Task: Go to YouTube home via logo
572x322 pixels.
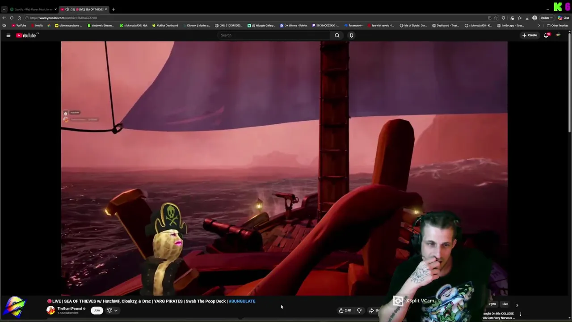Action: click(26, 35)
